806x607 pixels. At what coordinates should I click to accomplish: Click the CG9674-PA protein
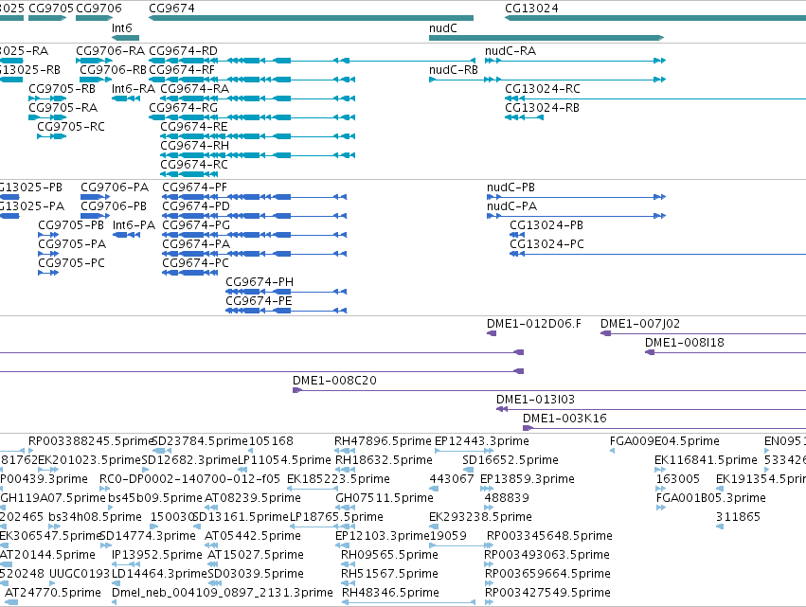(x=196, y=244)
